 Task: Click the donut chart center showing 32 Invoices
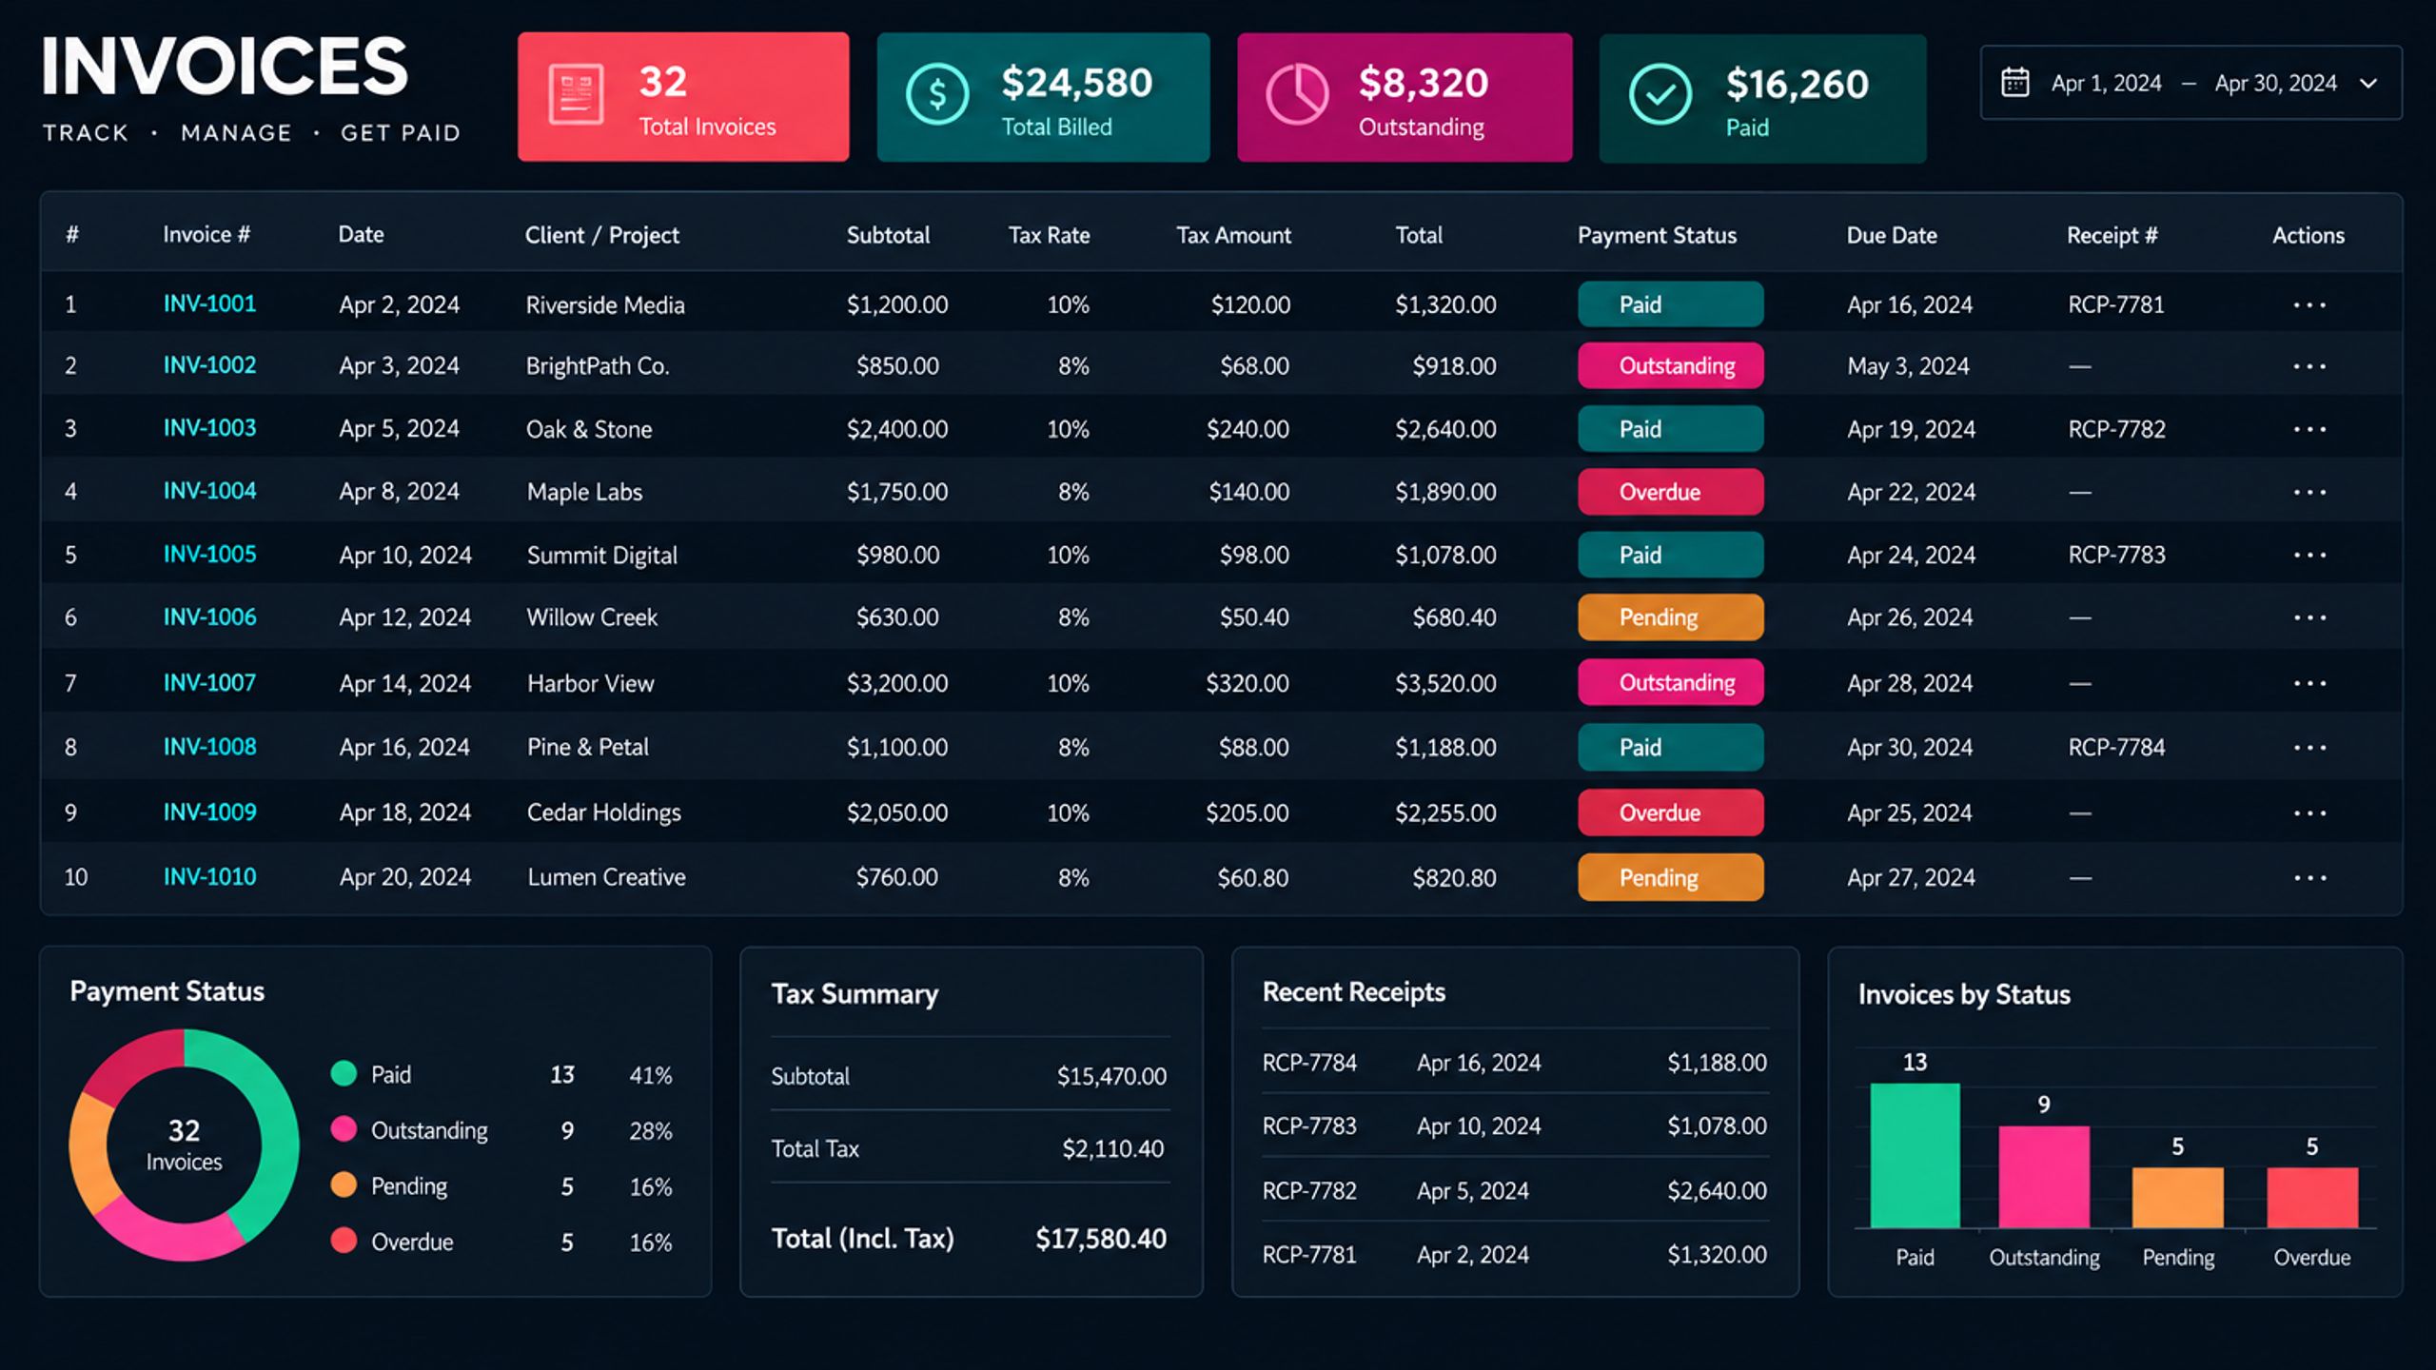coord(184,1145)
